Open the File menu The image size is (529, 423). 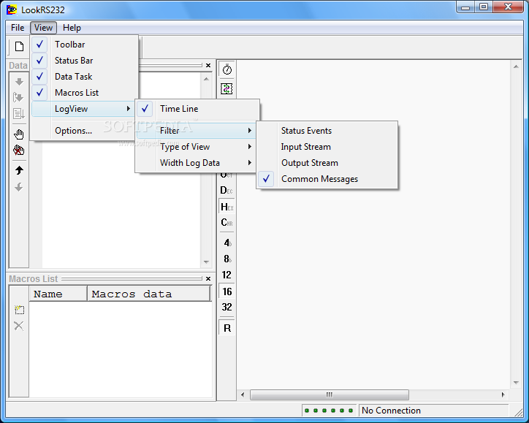[18, 28]
